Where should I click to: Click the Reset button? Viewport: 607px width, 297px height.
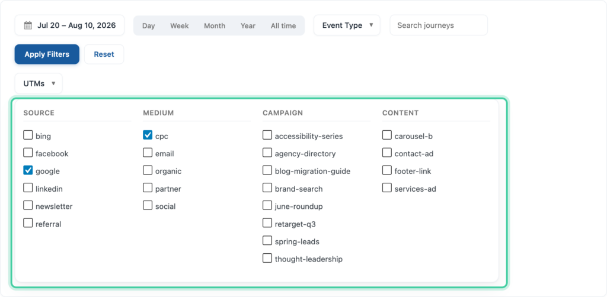tap(104, 54)
